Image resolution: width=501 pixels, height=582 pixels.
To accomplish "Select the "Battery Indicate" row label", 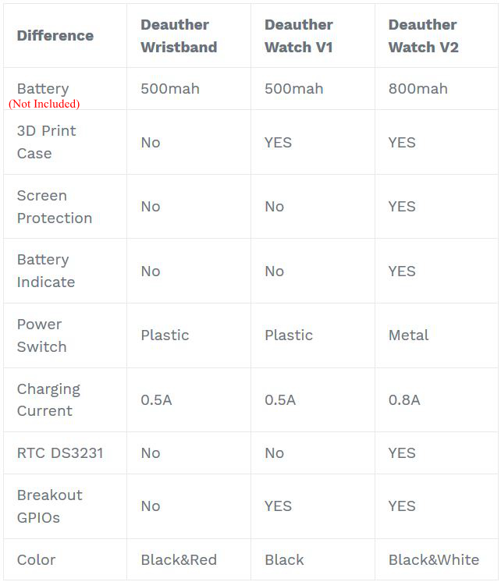I will tap(46, 271).
